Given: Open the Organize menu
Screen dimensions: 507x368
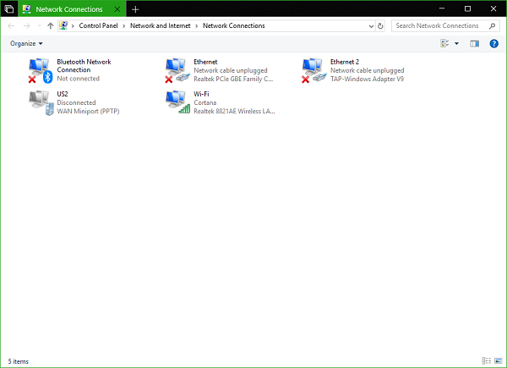Looking at the screenshot, I should coord(26,43).
